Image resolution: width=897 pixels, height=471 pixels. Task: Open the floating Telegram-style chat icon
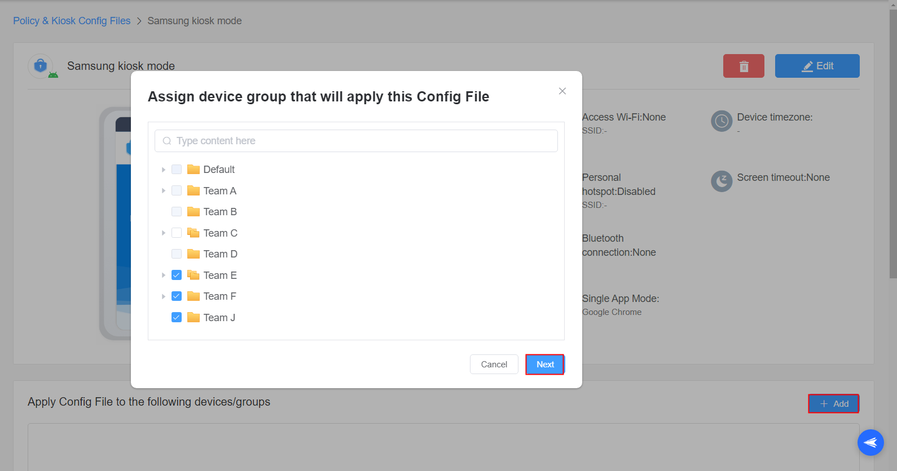(870, 443)
